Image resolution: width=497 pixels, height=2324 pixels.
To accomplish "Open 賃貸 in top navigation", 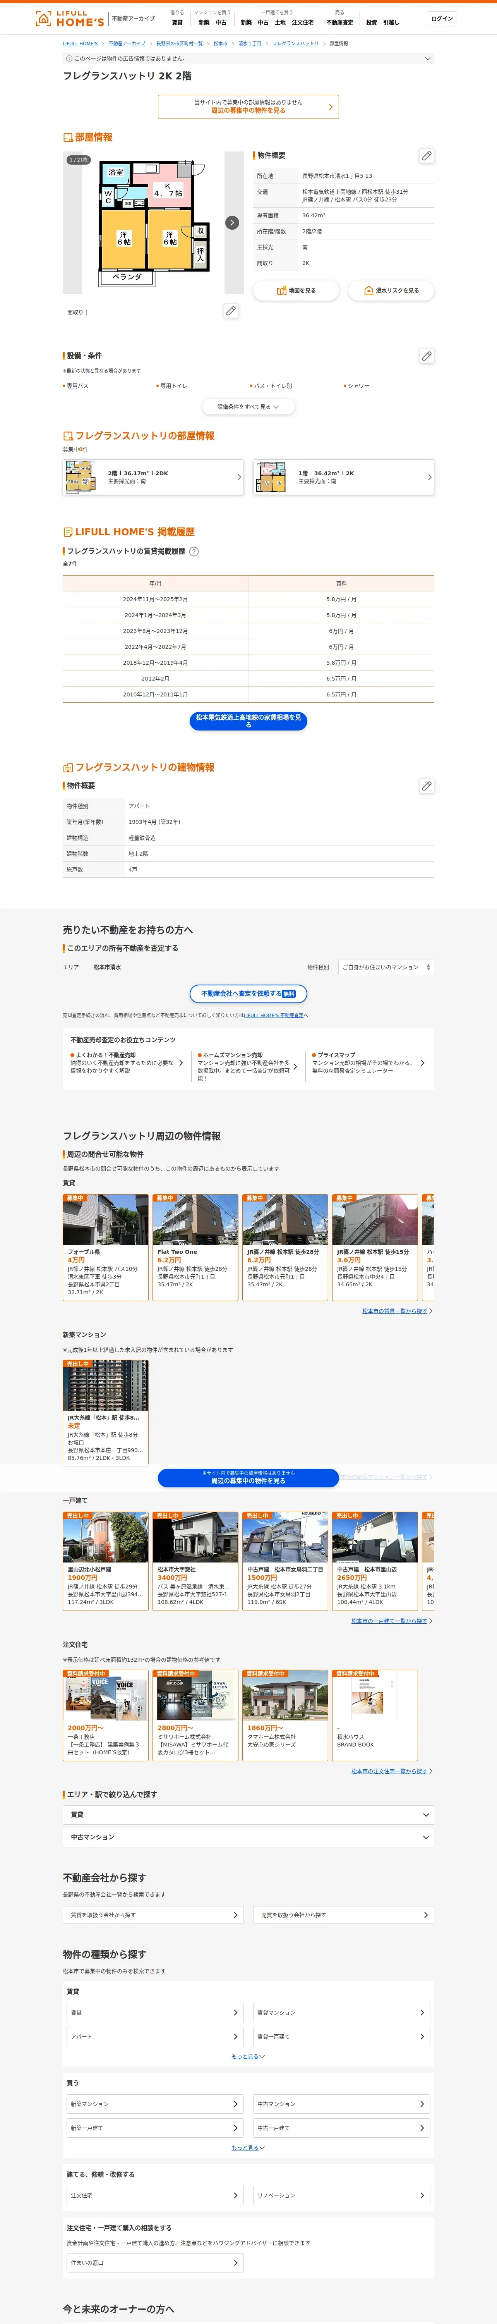I will click(177, 22).
